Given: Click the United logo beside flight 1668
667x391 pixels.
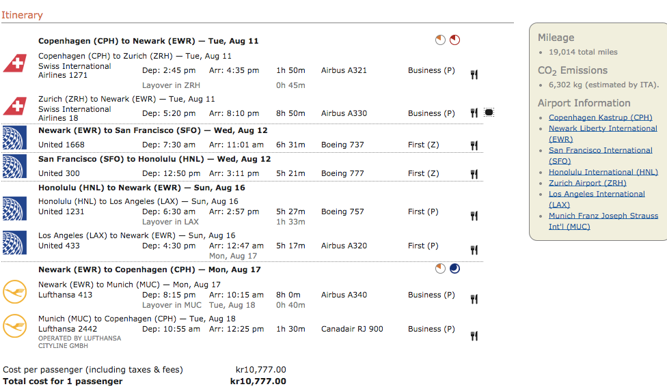Looking at the screenshot, I should (14, 138).
